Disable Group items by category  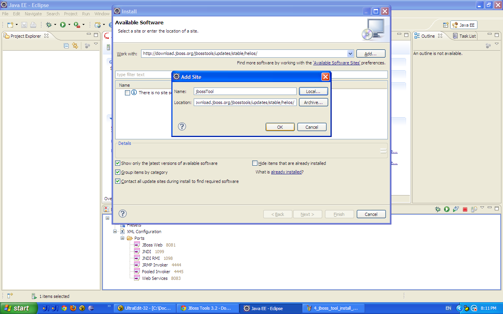pyautogui.click(x=117, y=172)
